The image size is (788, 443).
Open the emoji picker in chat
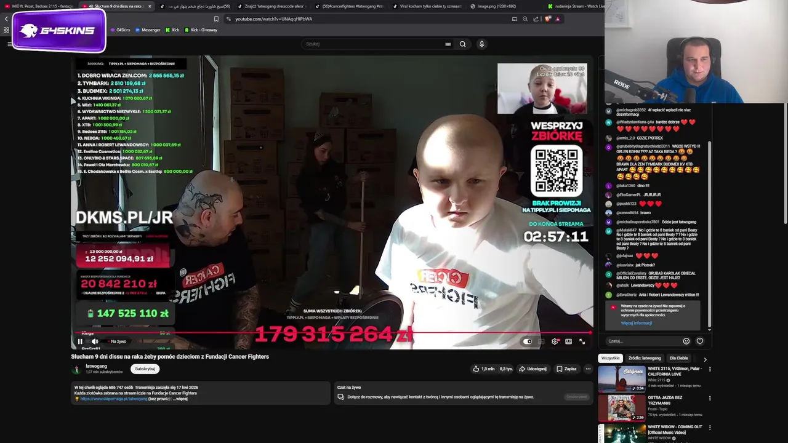click(x=686, y=341)
